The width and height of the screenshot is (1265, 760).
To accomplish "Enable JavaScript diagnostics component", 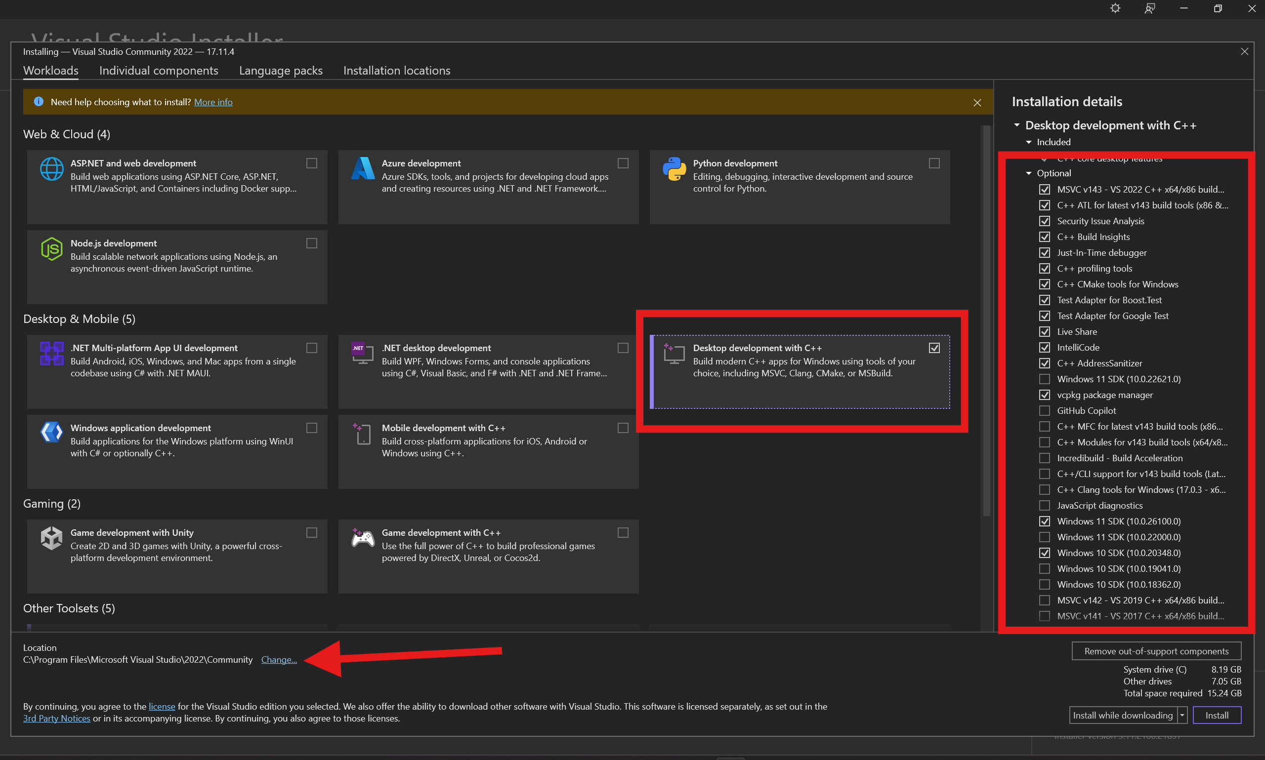I will pyautogui.click(x=1044, y=506).
